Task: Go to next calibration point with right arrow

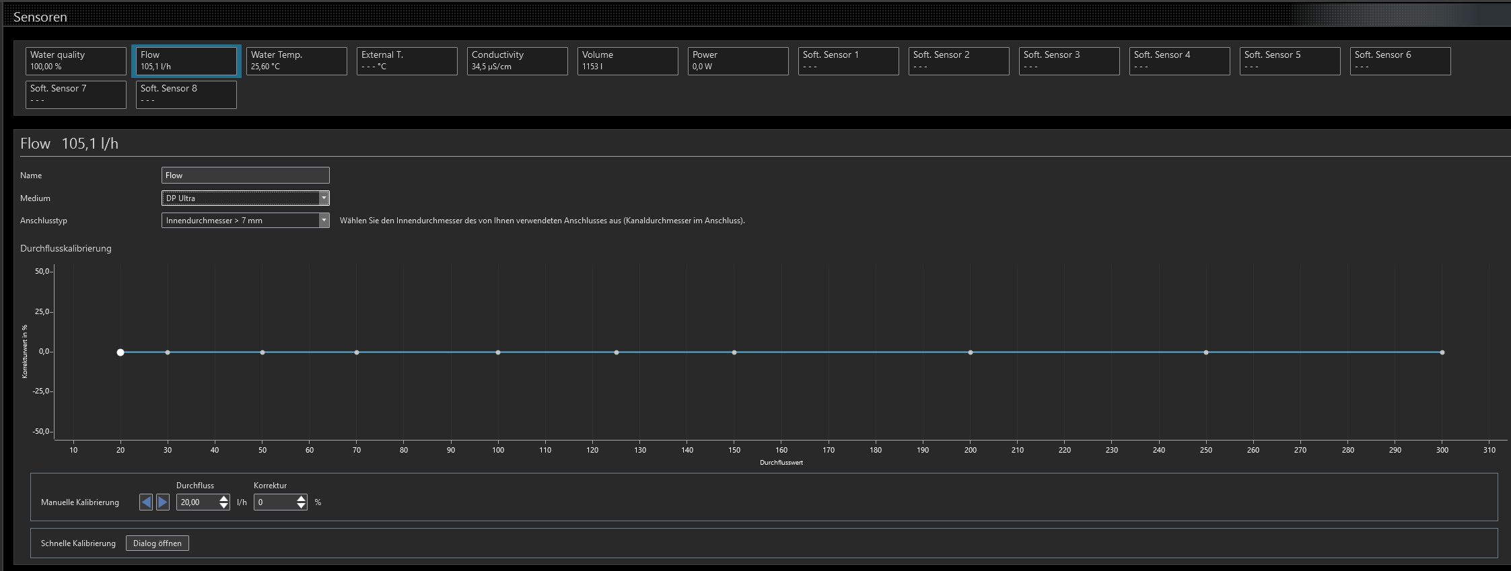Action: [x=163, y=502]
